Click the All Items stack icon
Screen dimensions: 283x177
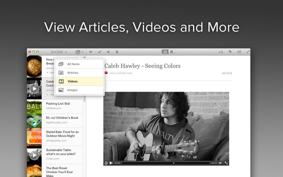(x=61, y=64)
